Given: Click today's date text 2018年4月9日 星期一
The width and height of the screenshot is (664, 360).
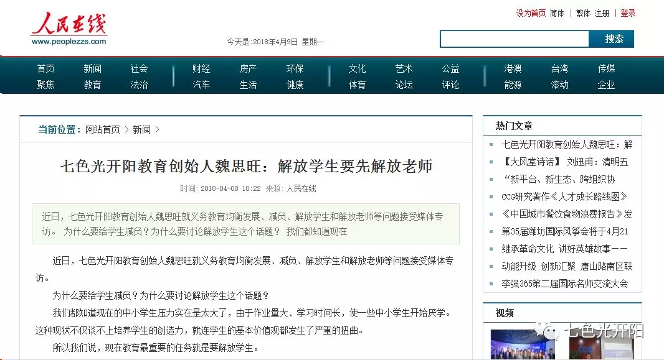Looking at the screenshot, I should pyautogui.click(x=288, y=42).
